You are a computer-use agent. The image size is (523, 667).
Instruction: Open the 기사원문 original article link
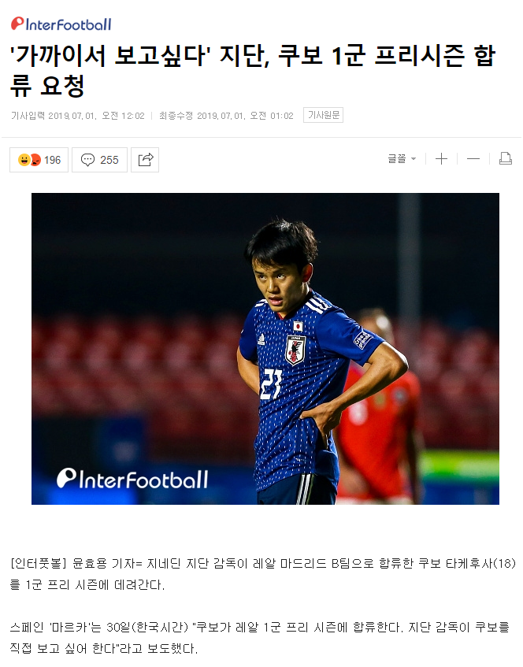point(324,115)
